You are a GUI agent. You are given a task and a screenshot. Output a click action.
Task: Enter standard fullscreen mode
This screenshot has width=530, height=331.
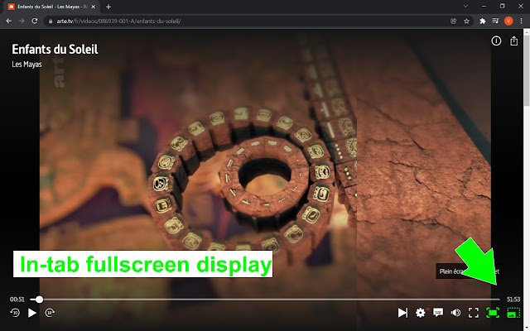[x=474, y=313]
